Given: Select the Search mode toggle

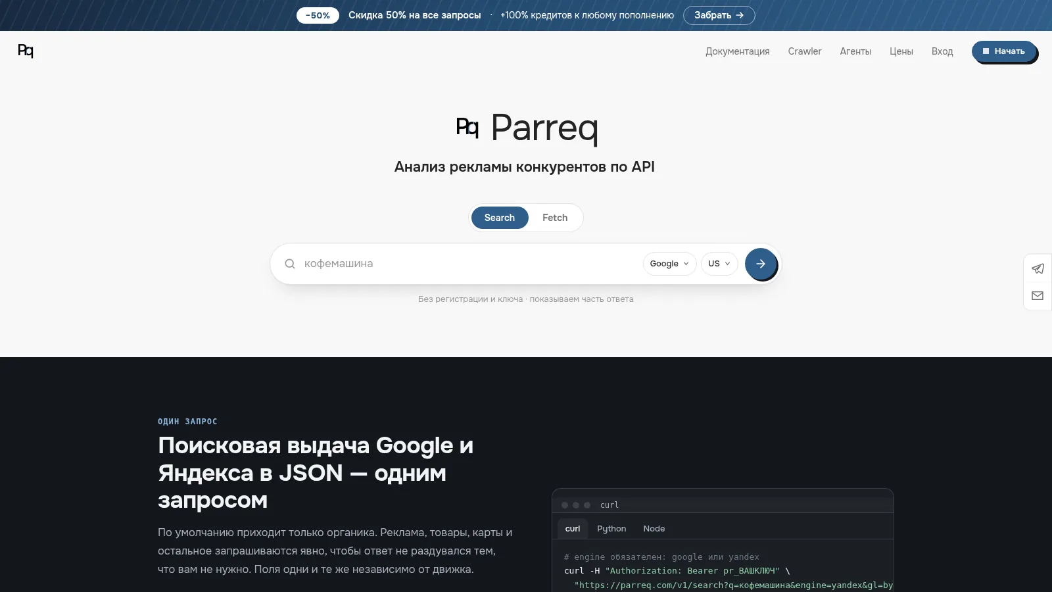Looking at the screenshot, I should pos(500,218).
